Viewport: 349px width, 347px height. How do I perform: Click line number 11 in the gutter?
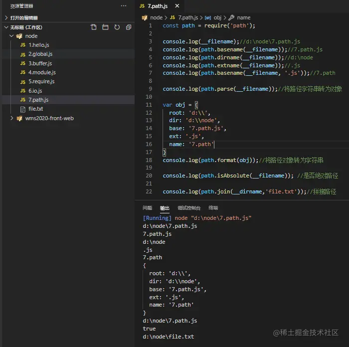click(x=149, y=105)
